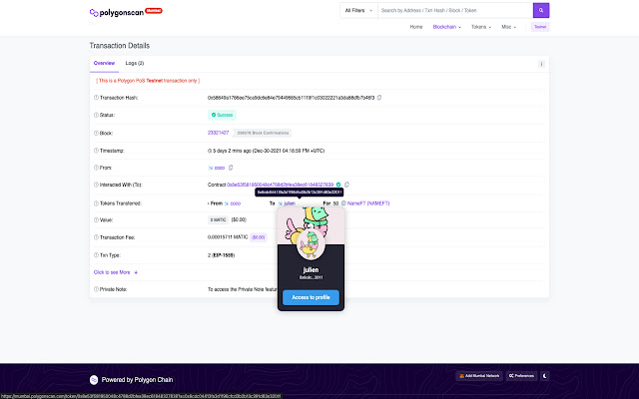
Task: Select the Overview tab
Action: (104, 63)
